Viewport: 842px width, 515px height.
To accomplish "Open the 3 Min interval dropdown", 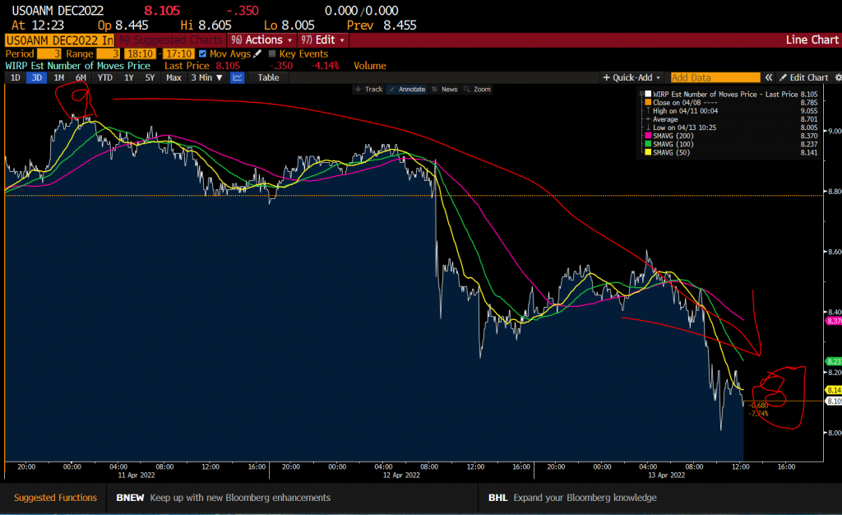I will click(x=206, y=78).
